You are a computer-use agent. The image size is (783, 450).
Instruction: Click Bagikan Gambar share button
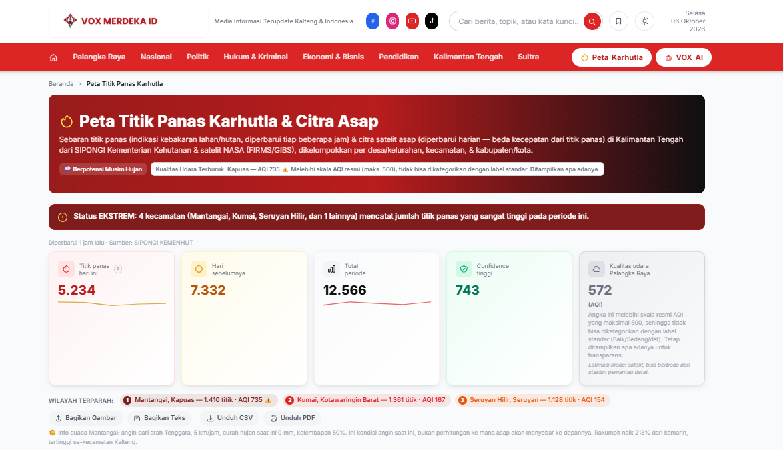(85, 418)
